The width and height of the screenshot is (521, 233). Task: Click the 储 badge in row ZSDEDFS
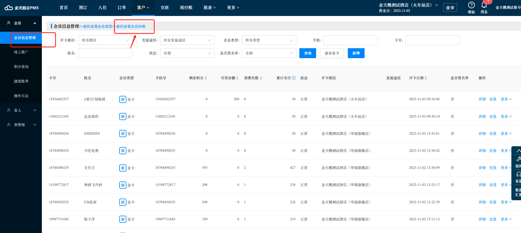coord(123,134)
